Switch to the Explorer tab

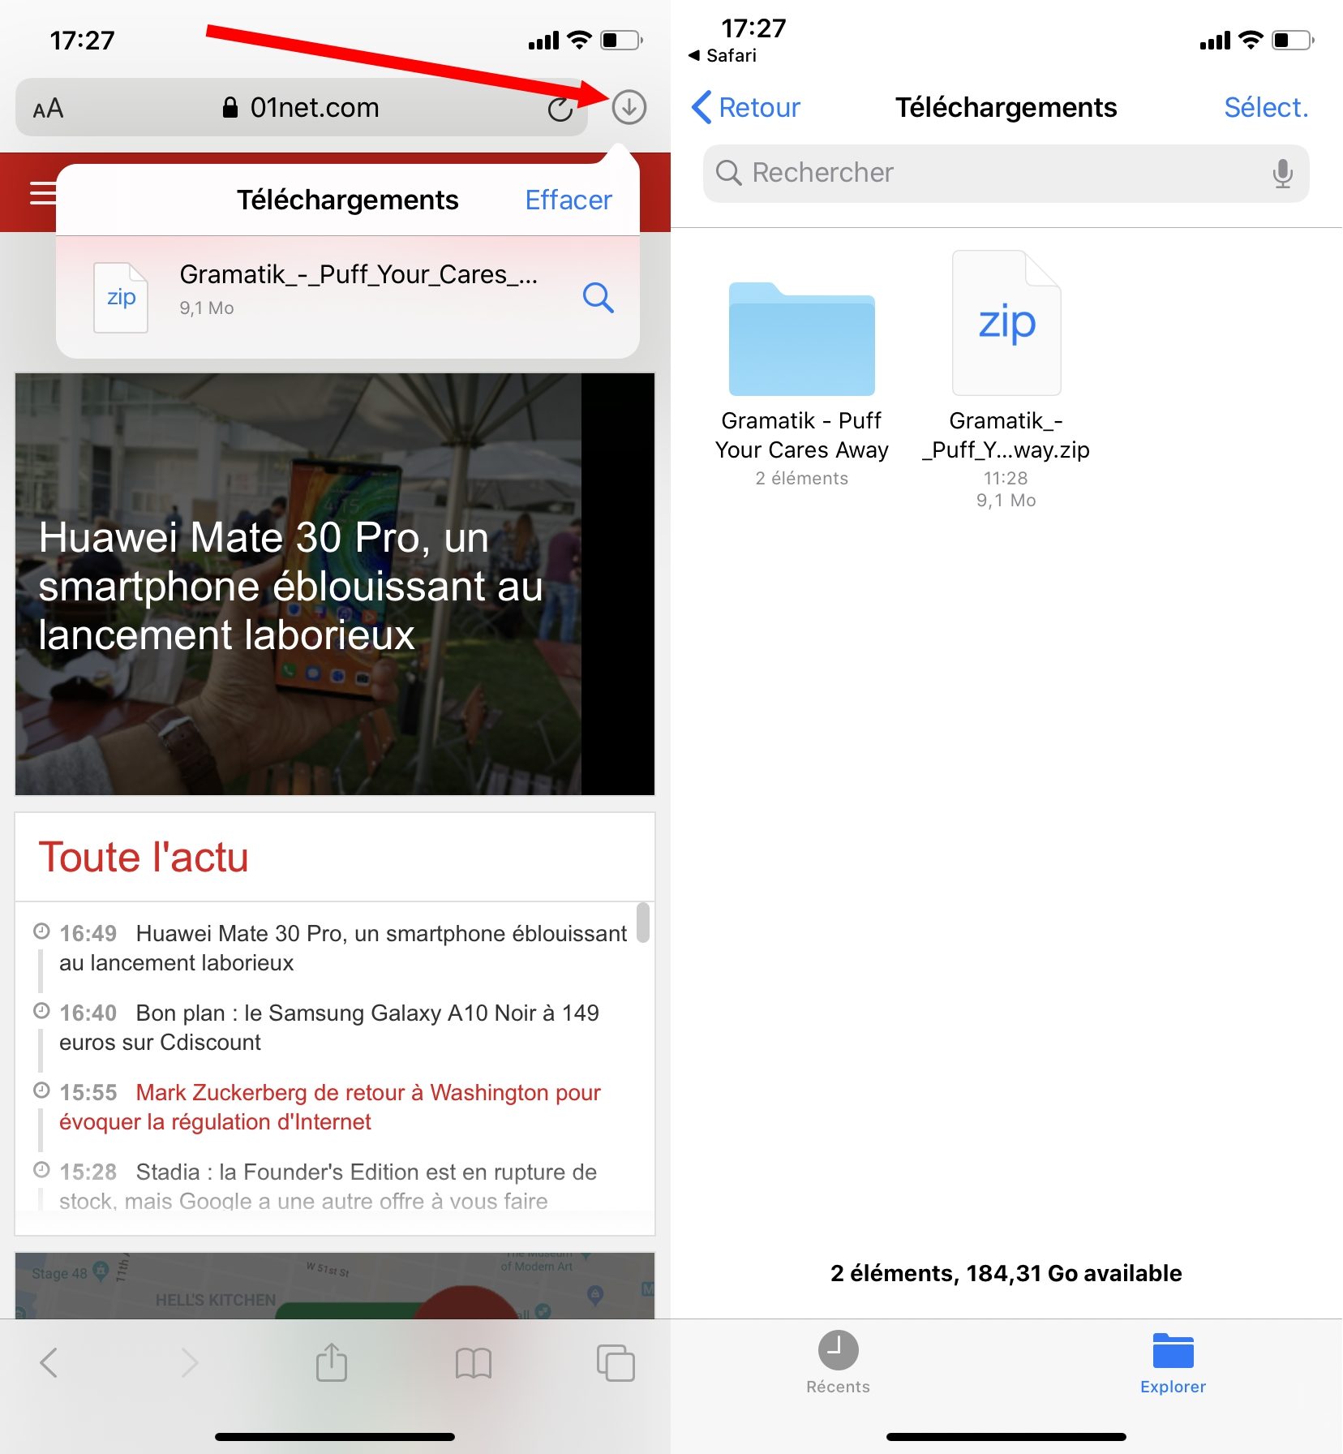click(x=1173, y=1362)
